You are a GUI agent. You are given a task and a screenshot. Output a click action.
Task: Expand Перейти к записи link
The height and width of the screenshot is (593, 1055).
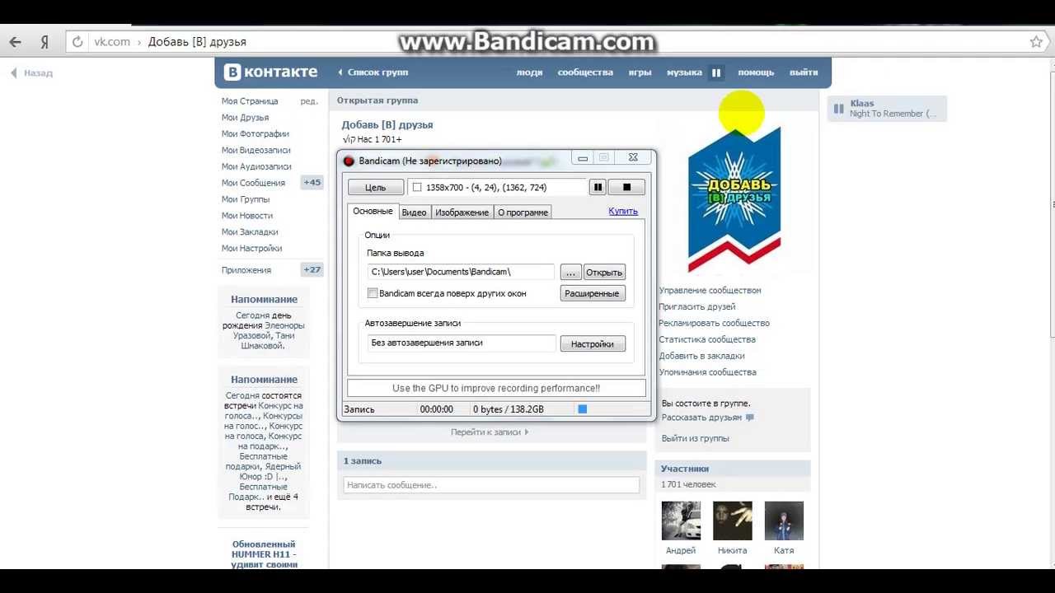[490, 432]
